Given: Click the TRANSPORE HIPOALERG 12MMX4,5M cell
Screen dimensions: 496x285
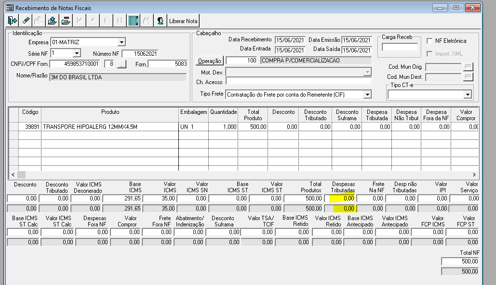Looking at the screenshot, I should coord(110,127).
